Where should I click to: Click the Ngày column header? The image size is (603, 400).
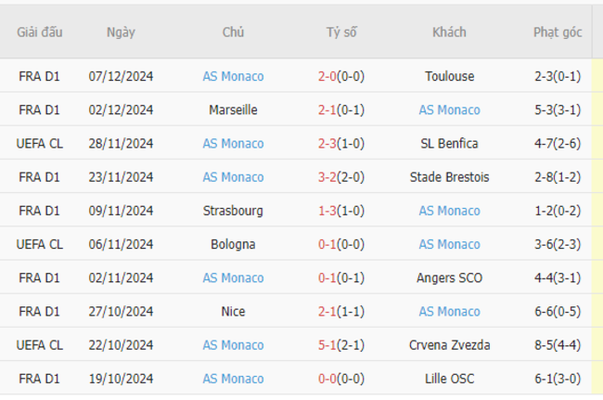pyautogui.click(x=121, y=32)
